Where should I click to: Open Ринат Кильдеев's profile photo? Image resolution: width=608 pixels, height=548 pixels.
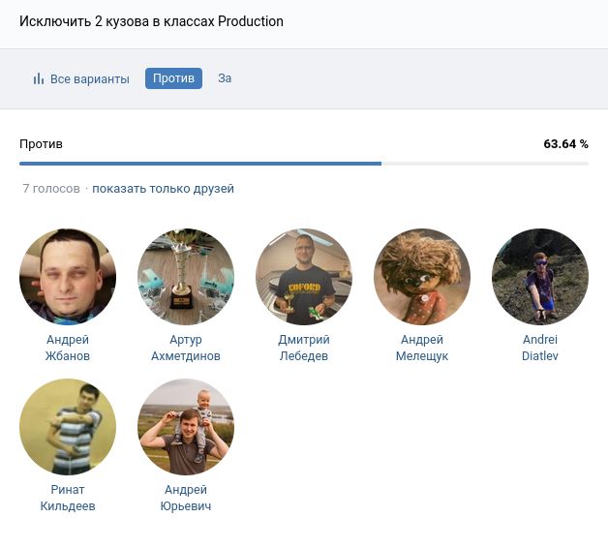[x=68, y=427]
